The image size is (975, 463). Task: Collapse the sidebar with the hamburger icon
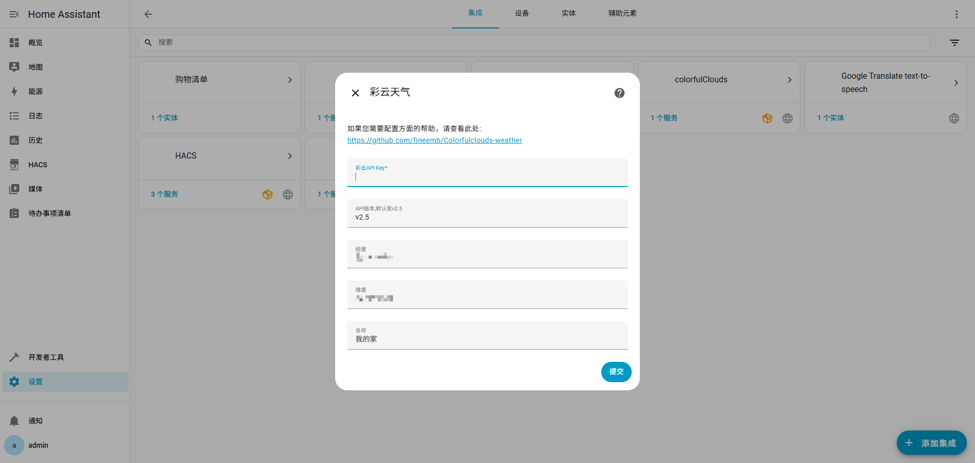click(x=14, y=14)
